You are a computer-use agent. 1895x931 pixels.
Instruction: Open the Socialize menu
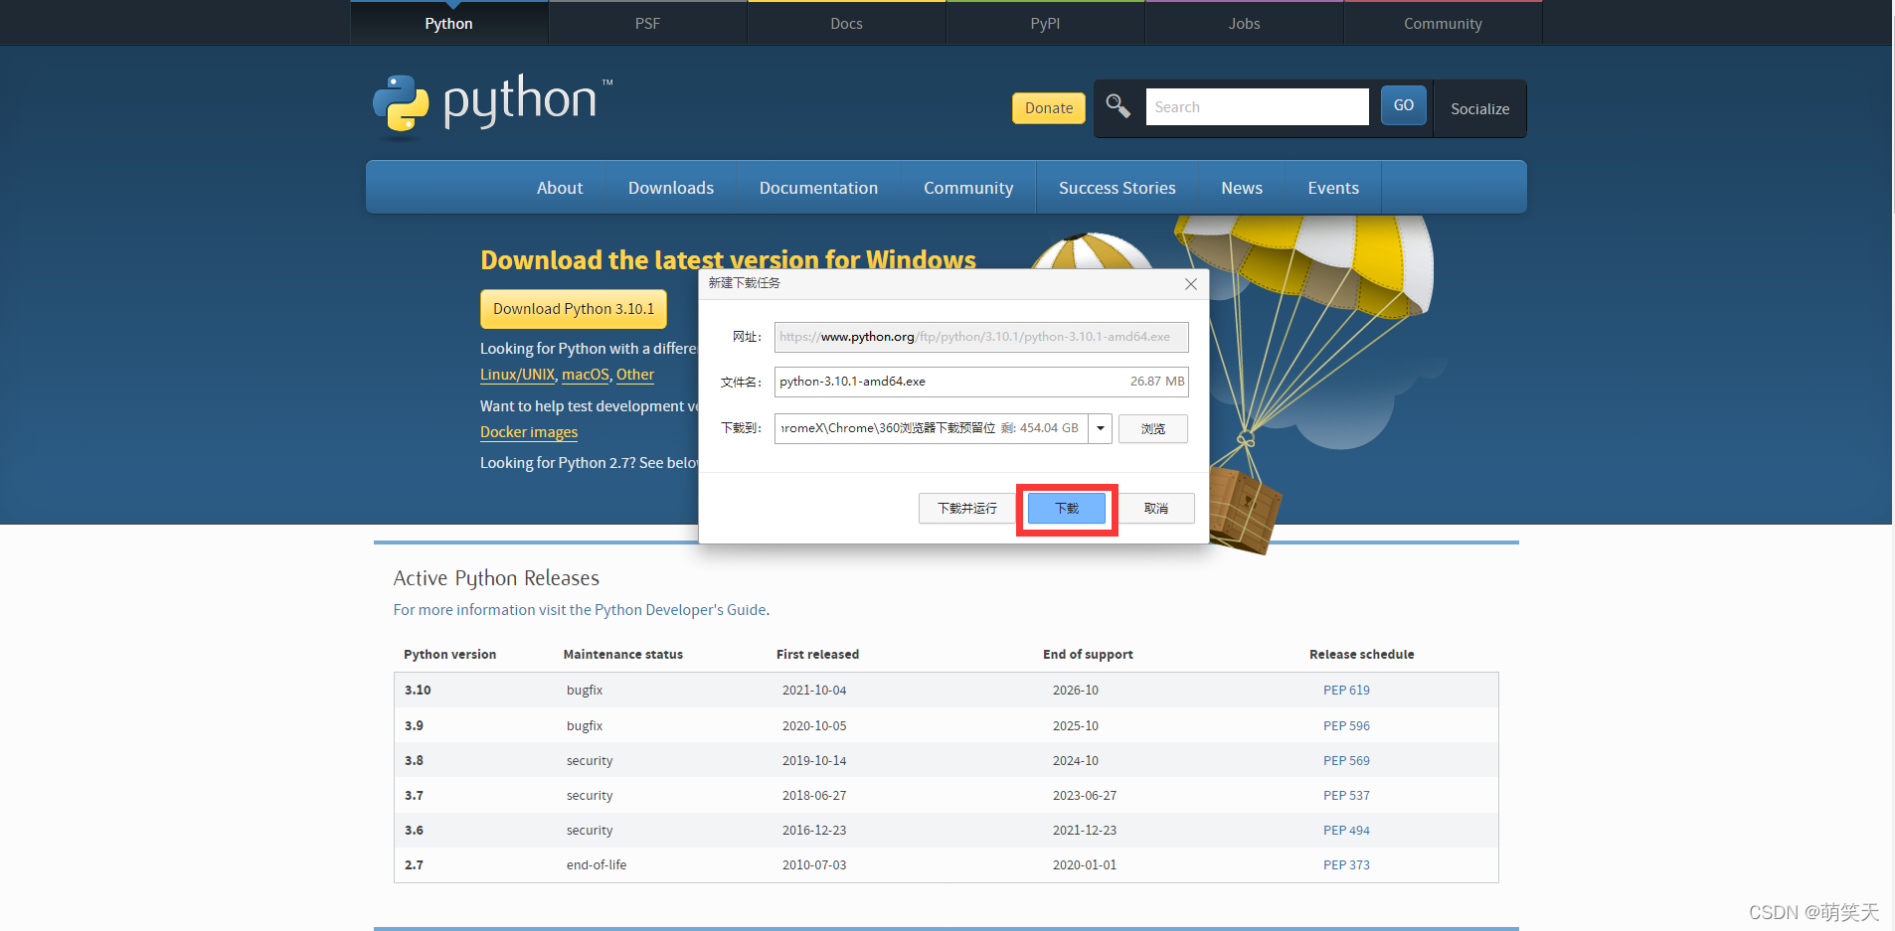click(1478, 109)
